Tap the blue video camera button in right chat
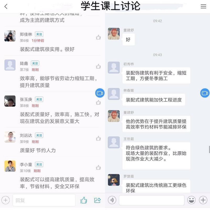The width and height of the screenshot is (210, 210). 205,93
